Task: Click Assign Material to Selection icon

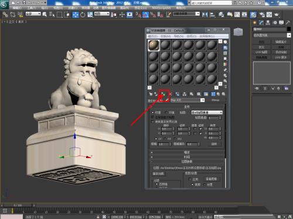Action: pyautogui.click(x=163, y=94)
